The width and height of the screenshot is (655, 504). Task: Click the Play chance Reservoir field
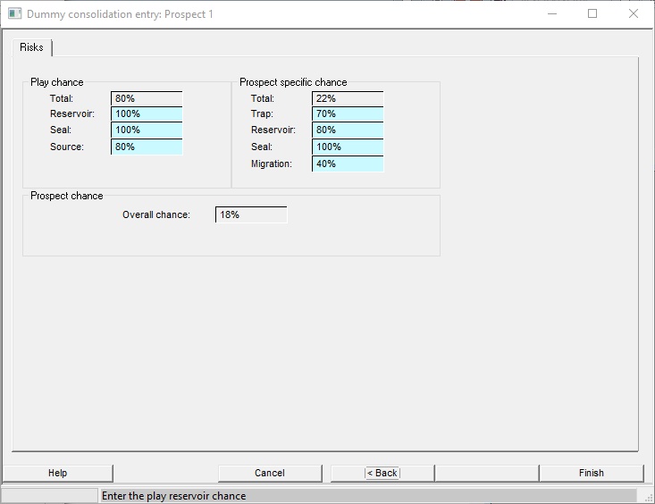(x=147, y=114)
